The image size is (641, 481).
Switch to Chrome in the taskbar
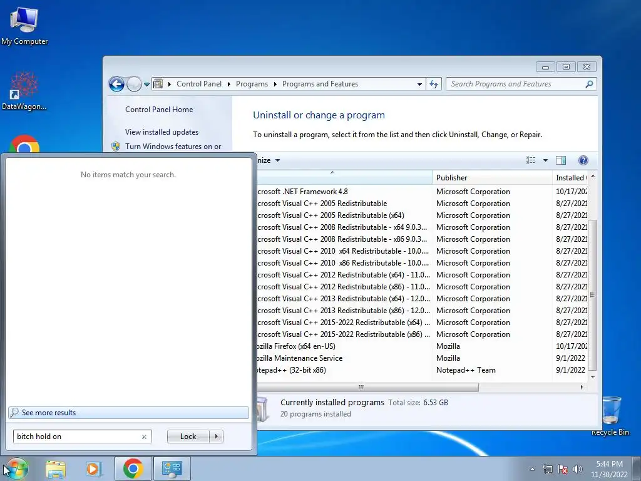(133, 468)
